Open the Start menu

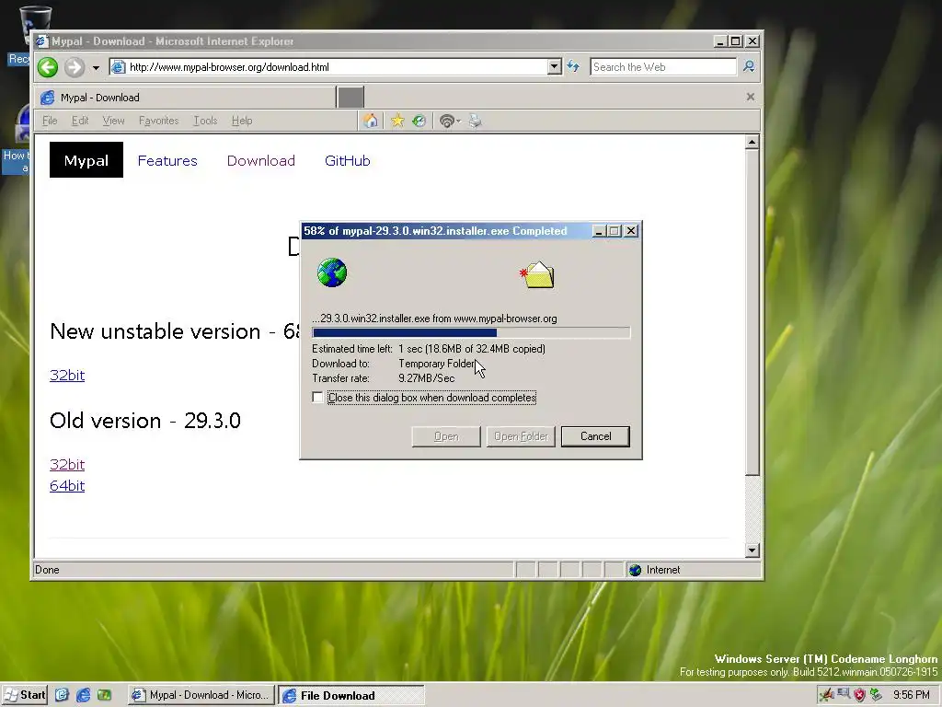coord(24,695)
